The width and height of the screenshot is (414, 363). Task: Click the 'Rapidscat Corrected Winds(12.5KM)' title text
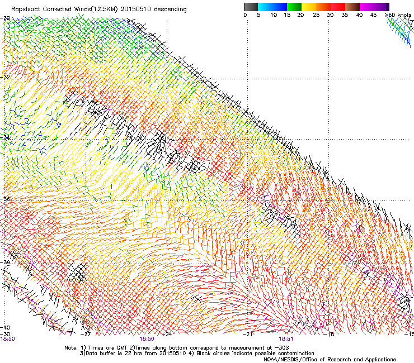64,9
